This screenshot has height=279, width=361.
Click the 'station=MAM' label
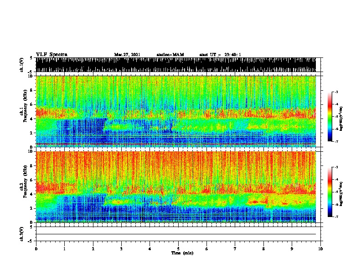170,55
